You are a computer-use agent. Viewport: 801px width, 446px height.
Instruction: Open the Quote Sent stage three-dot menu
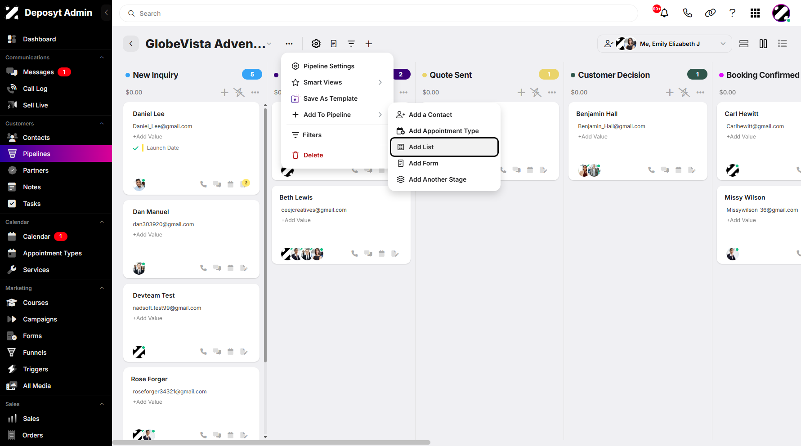point(552,92)
